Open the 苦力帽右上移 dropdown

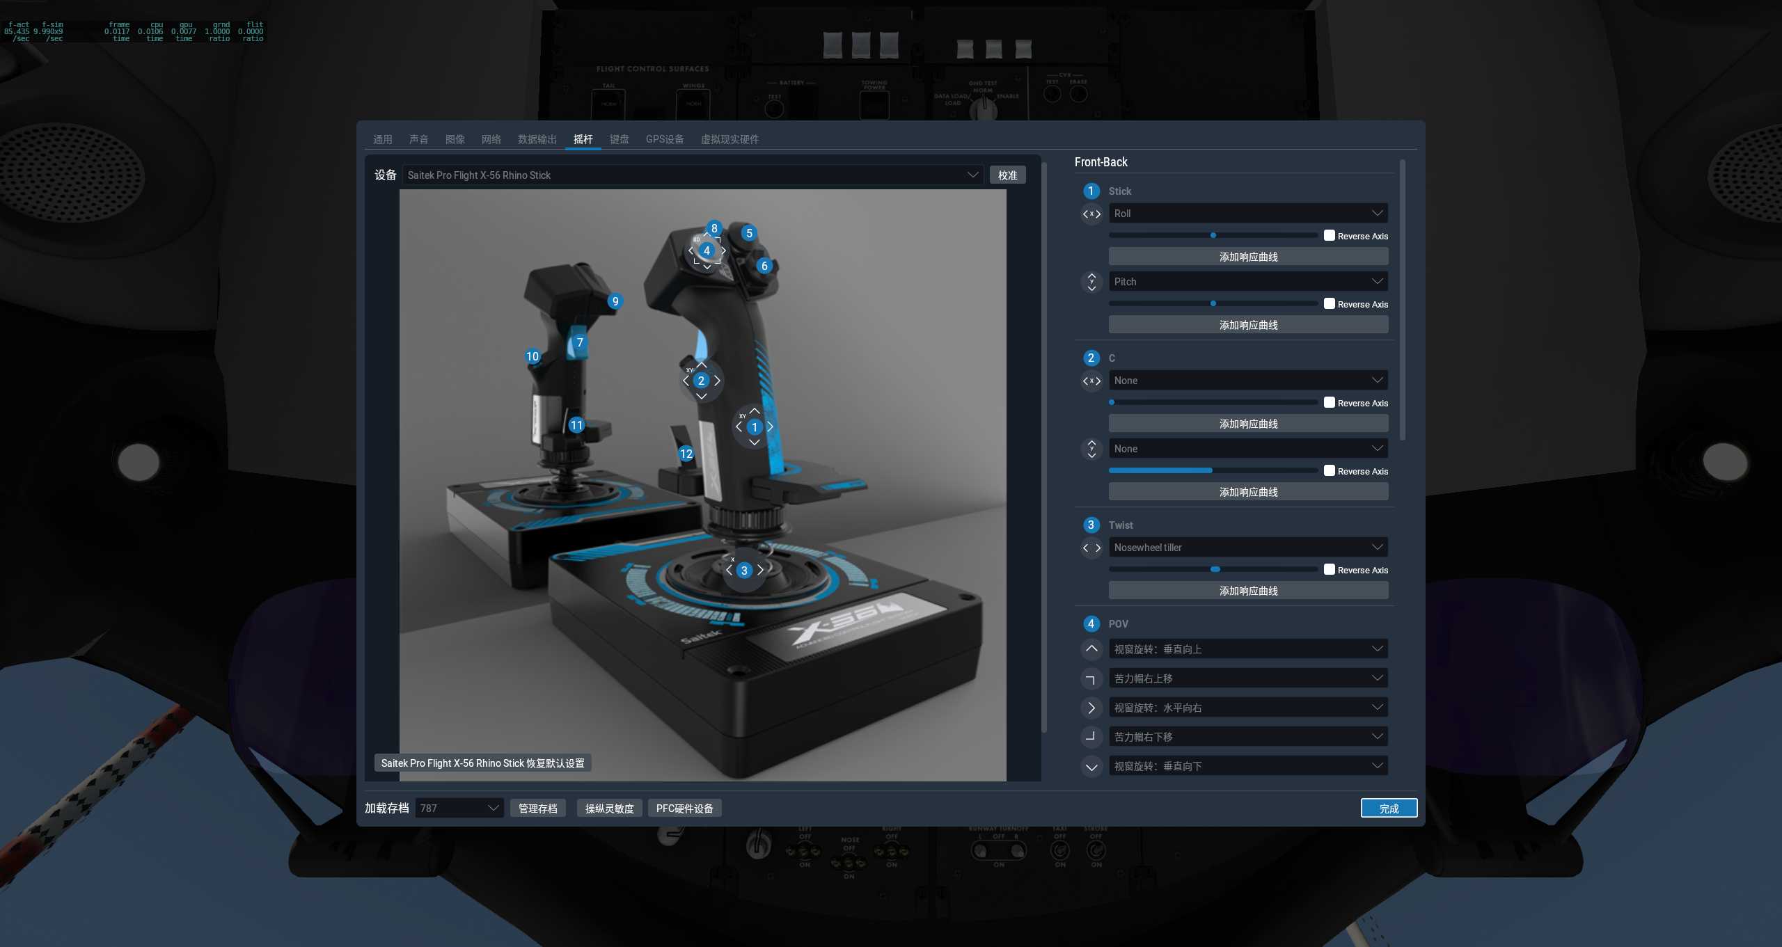(1248, 678)
